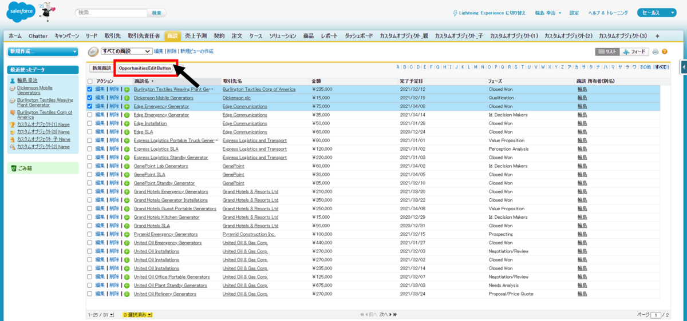This screenshot has width=687, height=321.
Task: Uncheck the Burlington Textiles Weaving Plant row checkbox
Action: pos(90,90)
